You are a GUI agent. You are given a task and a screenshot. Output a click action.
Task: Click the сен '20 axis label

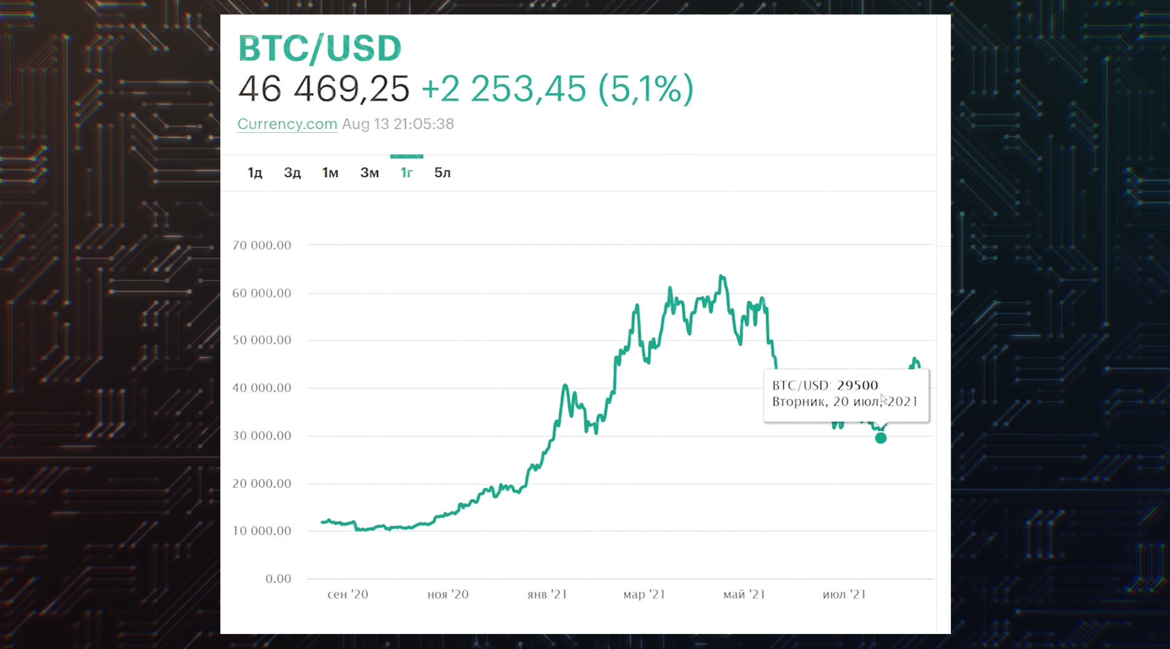(348, 595)
